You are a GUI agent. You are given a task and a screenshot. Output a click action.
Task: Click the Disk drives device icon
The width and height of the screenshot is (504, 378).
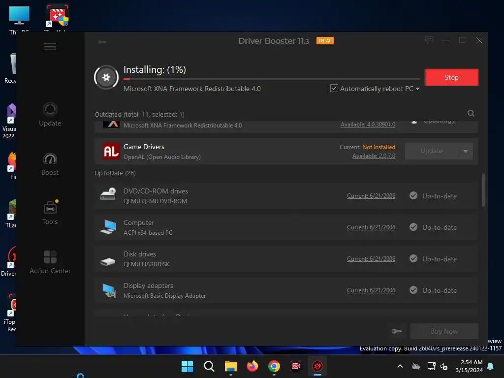tap(108, 261)
